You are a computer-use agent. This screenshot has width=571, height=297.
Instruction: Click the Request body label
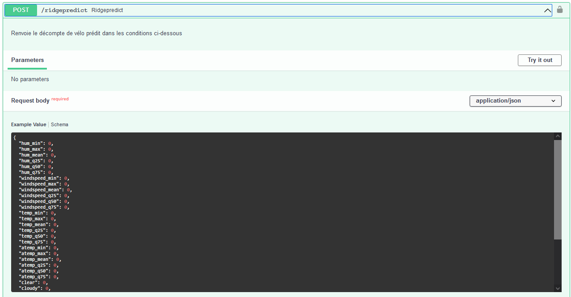coord(30,101)
